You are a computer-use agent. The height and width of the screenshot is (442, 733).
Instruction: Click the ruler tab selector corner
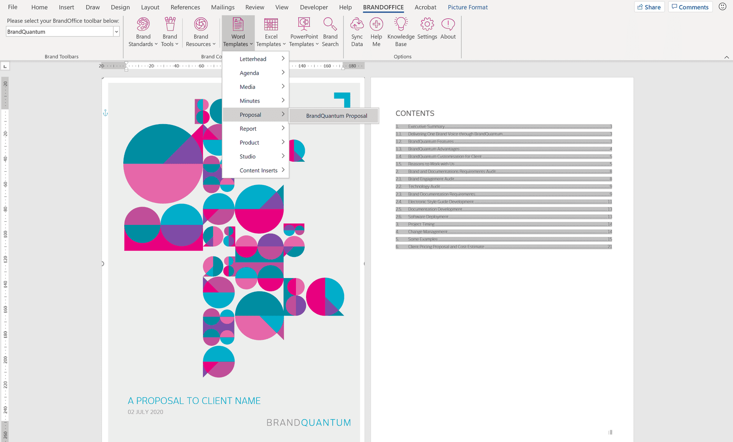pos(5,66)
